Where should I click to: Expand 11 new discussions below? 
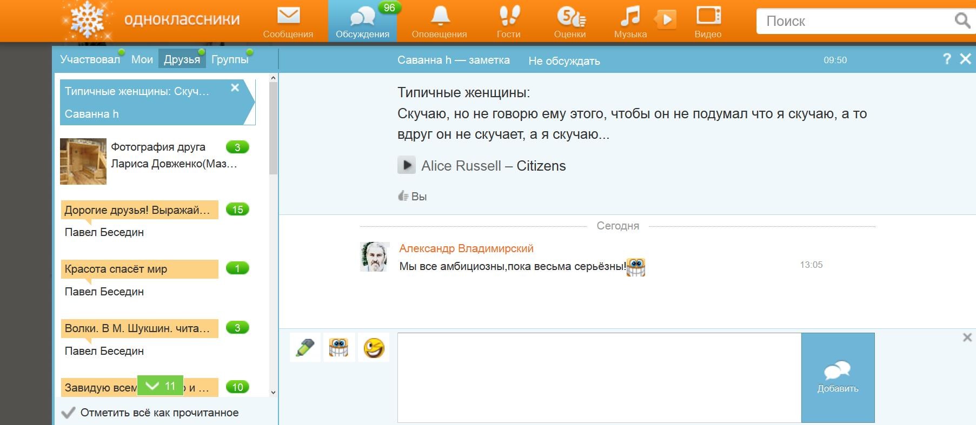coord(161,386)
